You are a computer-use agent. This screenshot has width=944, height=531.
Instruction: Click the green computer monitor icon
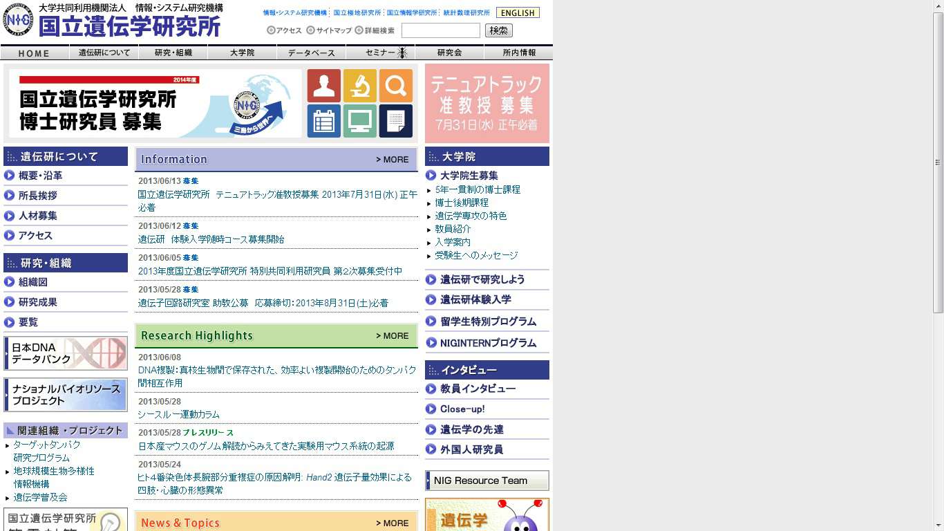pos(359,121)
